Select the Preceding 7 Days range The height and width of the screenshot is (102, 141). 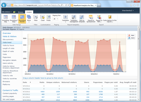(14, 19)
